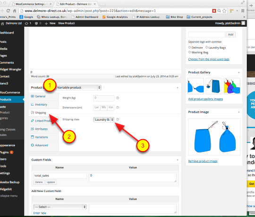Open Advanced product data tab

click(x=44, y=145)
